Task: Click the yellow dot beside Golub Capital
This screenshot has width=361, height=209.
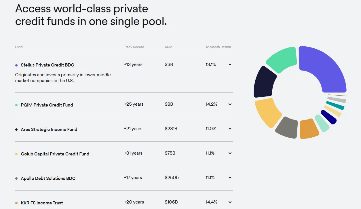Action: click(x=16, y=154)
